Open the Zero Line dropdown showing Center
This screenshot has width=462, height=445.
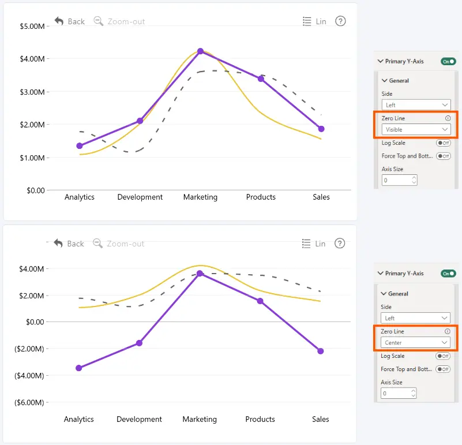click(x=415, y=343)
